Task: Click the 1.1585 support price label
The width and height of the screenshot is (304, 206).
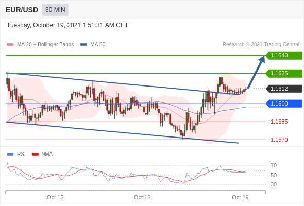Action: (279, 122)
